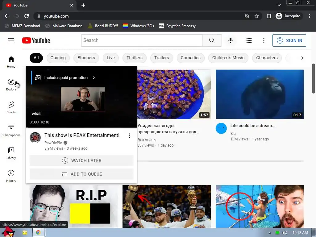Toggle the browser side panel
The width and height of the screenshot is (316, 237).
click(269, 16)
